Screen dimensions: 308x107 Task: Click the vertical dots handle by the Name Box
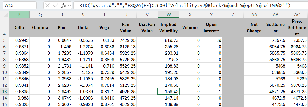(x=40, y=6)
